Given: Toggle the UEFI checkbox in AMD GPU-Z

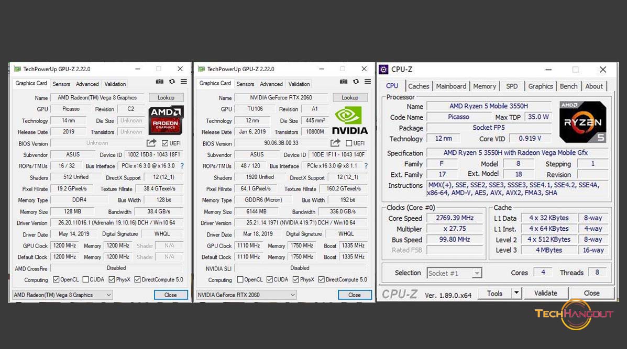Looking at the screenshot, I should click(x=165, y=143).
